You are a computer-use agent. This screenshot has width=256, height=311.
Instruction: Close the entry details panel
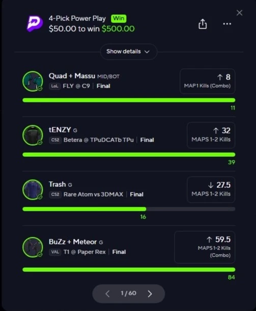239,13
